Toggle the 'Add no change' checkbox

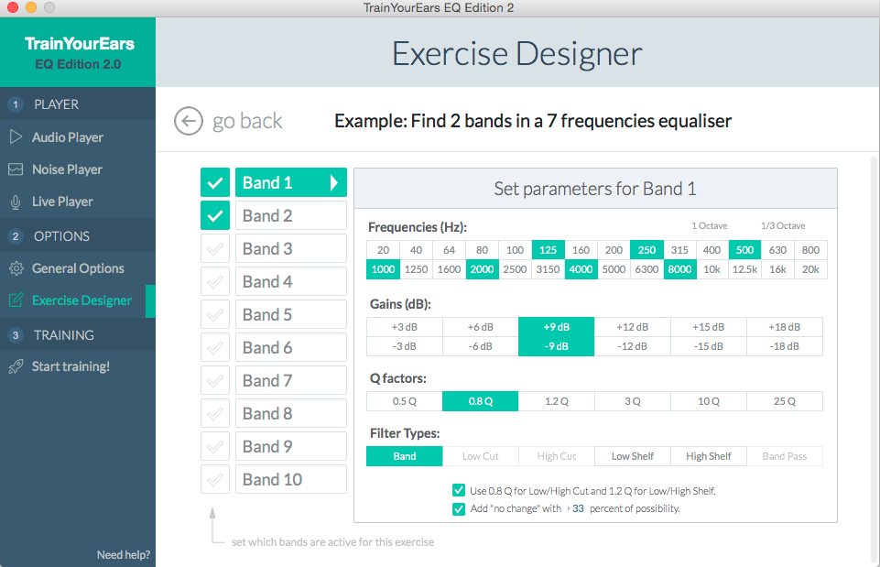tap(459, 508)
